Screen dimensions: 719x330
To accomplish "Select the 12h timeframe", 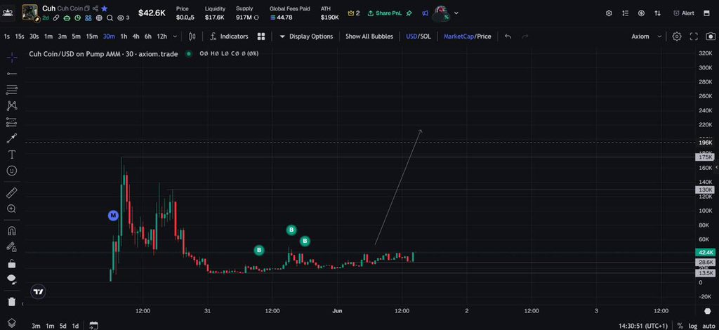I will coord(162,37).
